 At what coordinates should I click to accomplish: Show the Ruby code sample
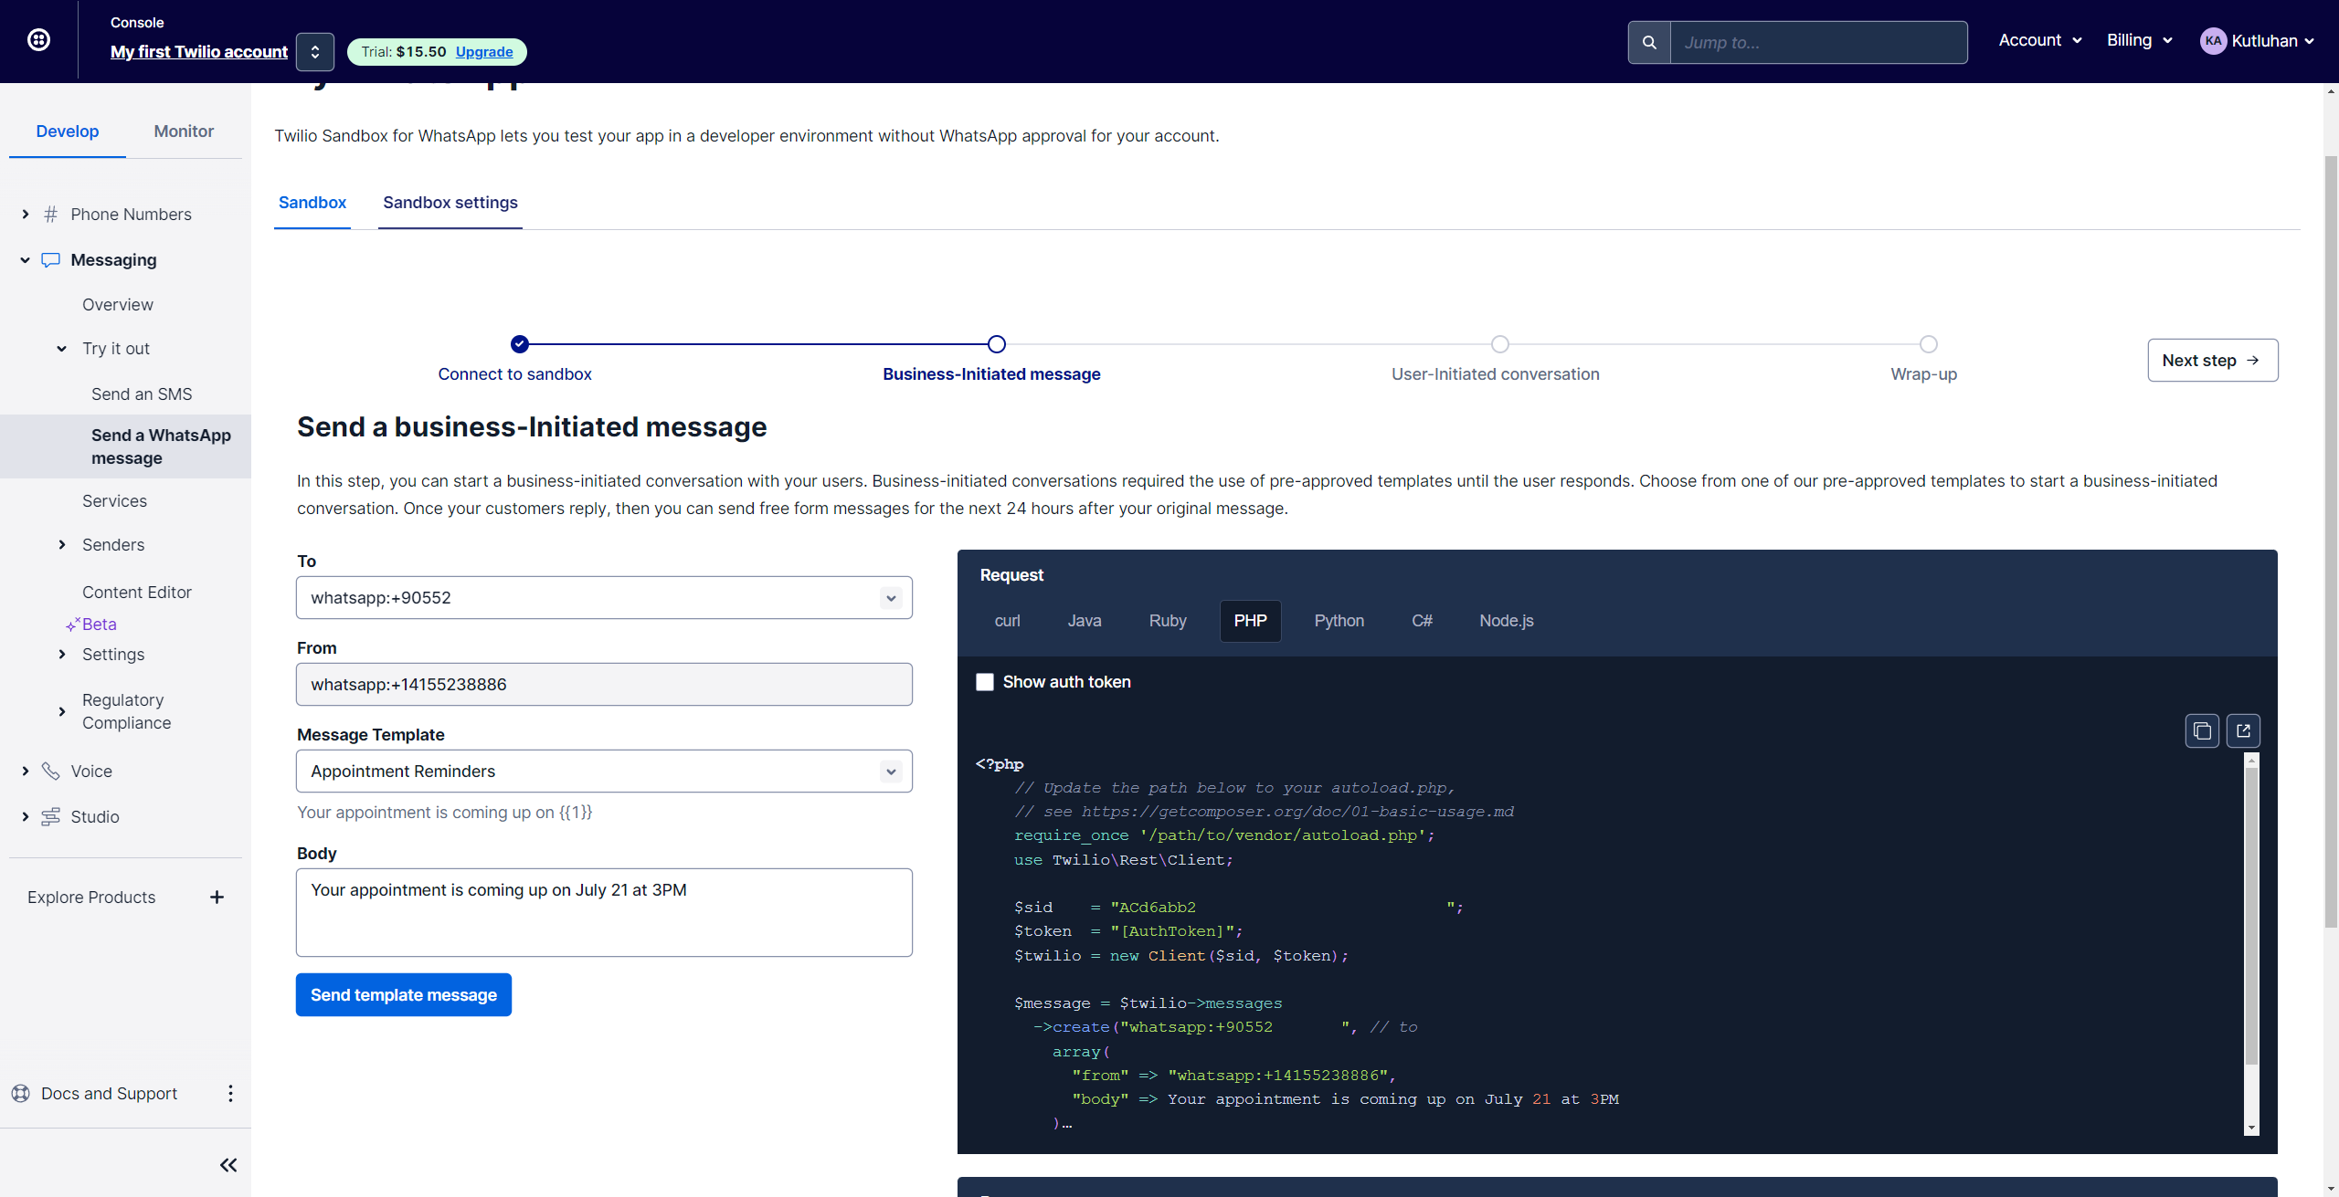point(1168,621)
